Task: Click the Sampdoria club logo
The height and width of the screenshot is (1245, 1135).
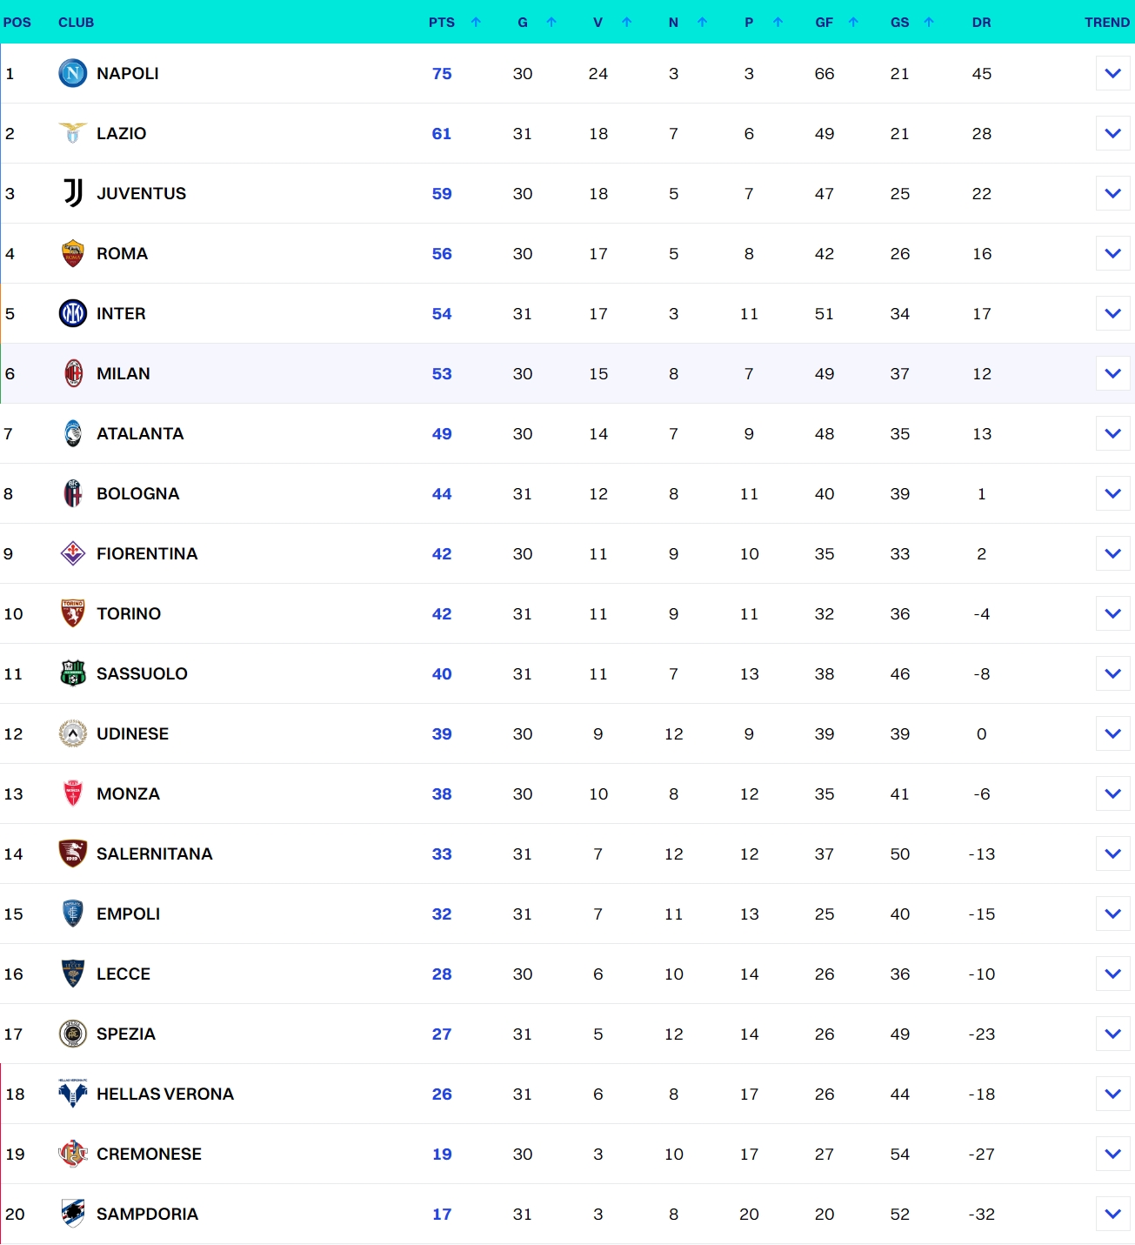Action: (x=73, y=1214)
